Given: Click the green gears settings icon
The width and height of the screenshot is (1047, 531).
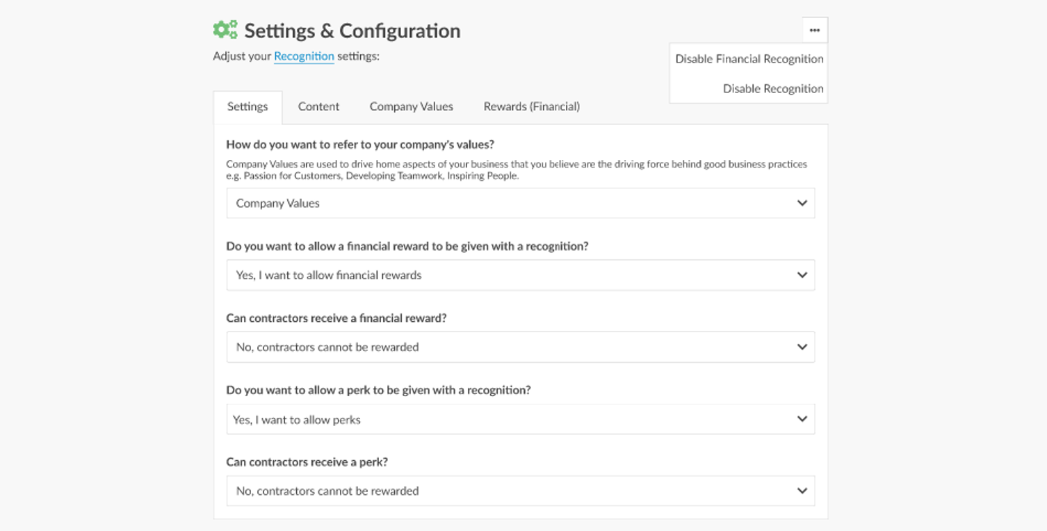Looking at the screenshot, I should coord(225,30).
